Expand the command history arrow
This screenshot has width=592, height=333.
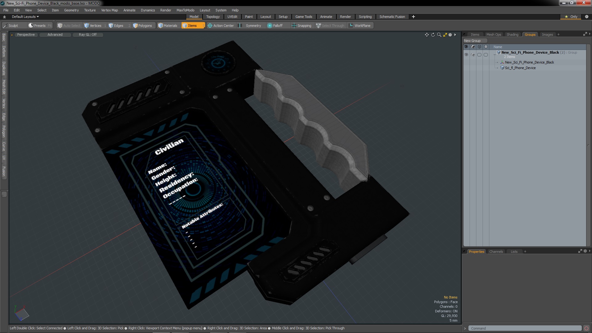[x=465, y=328]
